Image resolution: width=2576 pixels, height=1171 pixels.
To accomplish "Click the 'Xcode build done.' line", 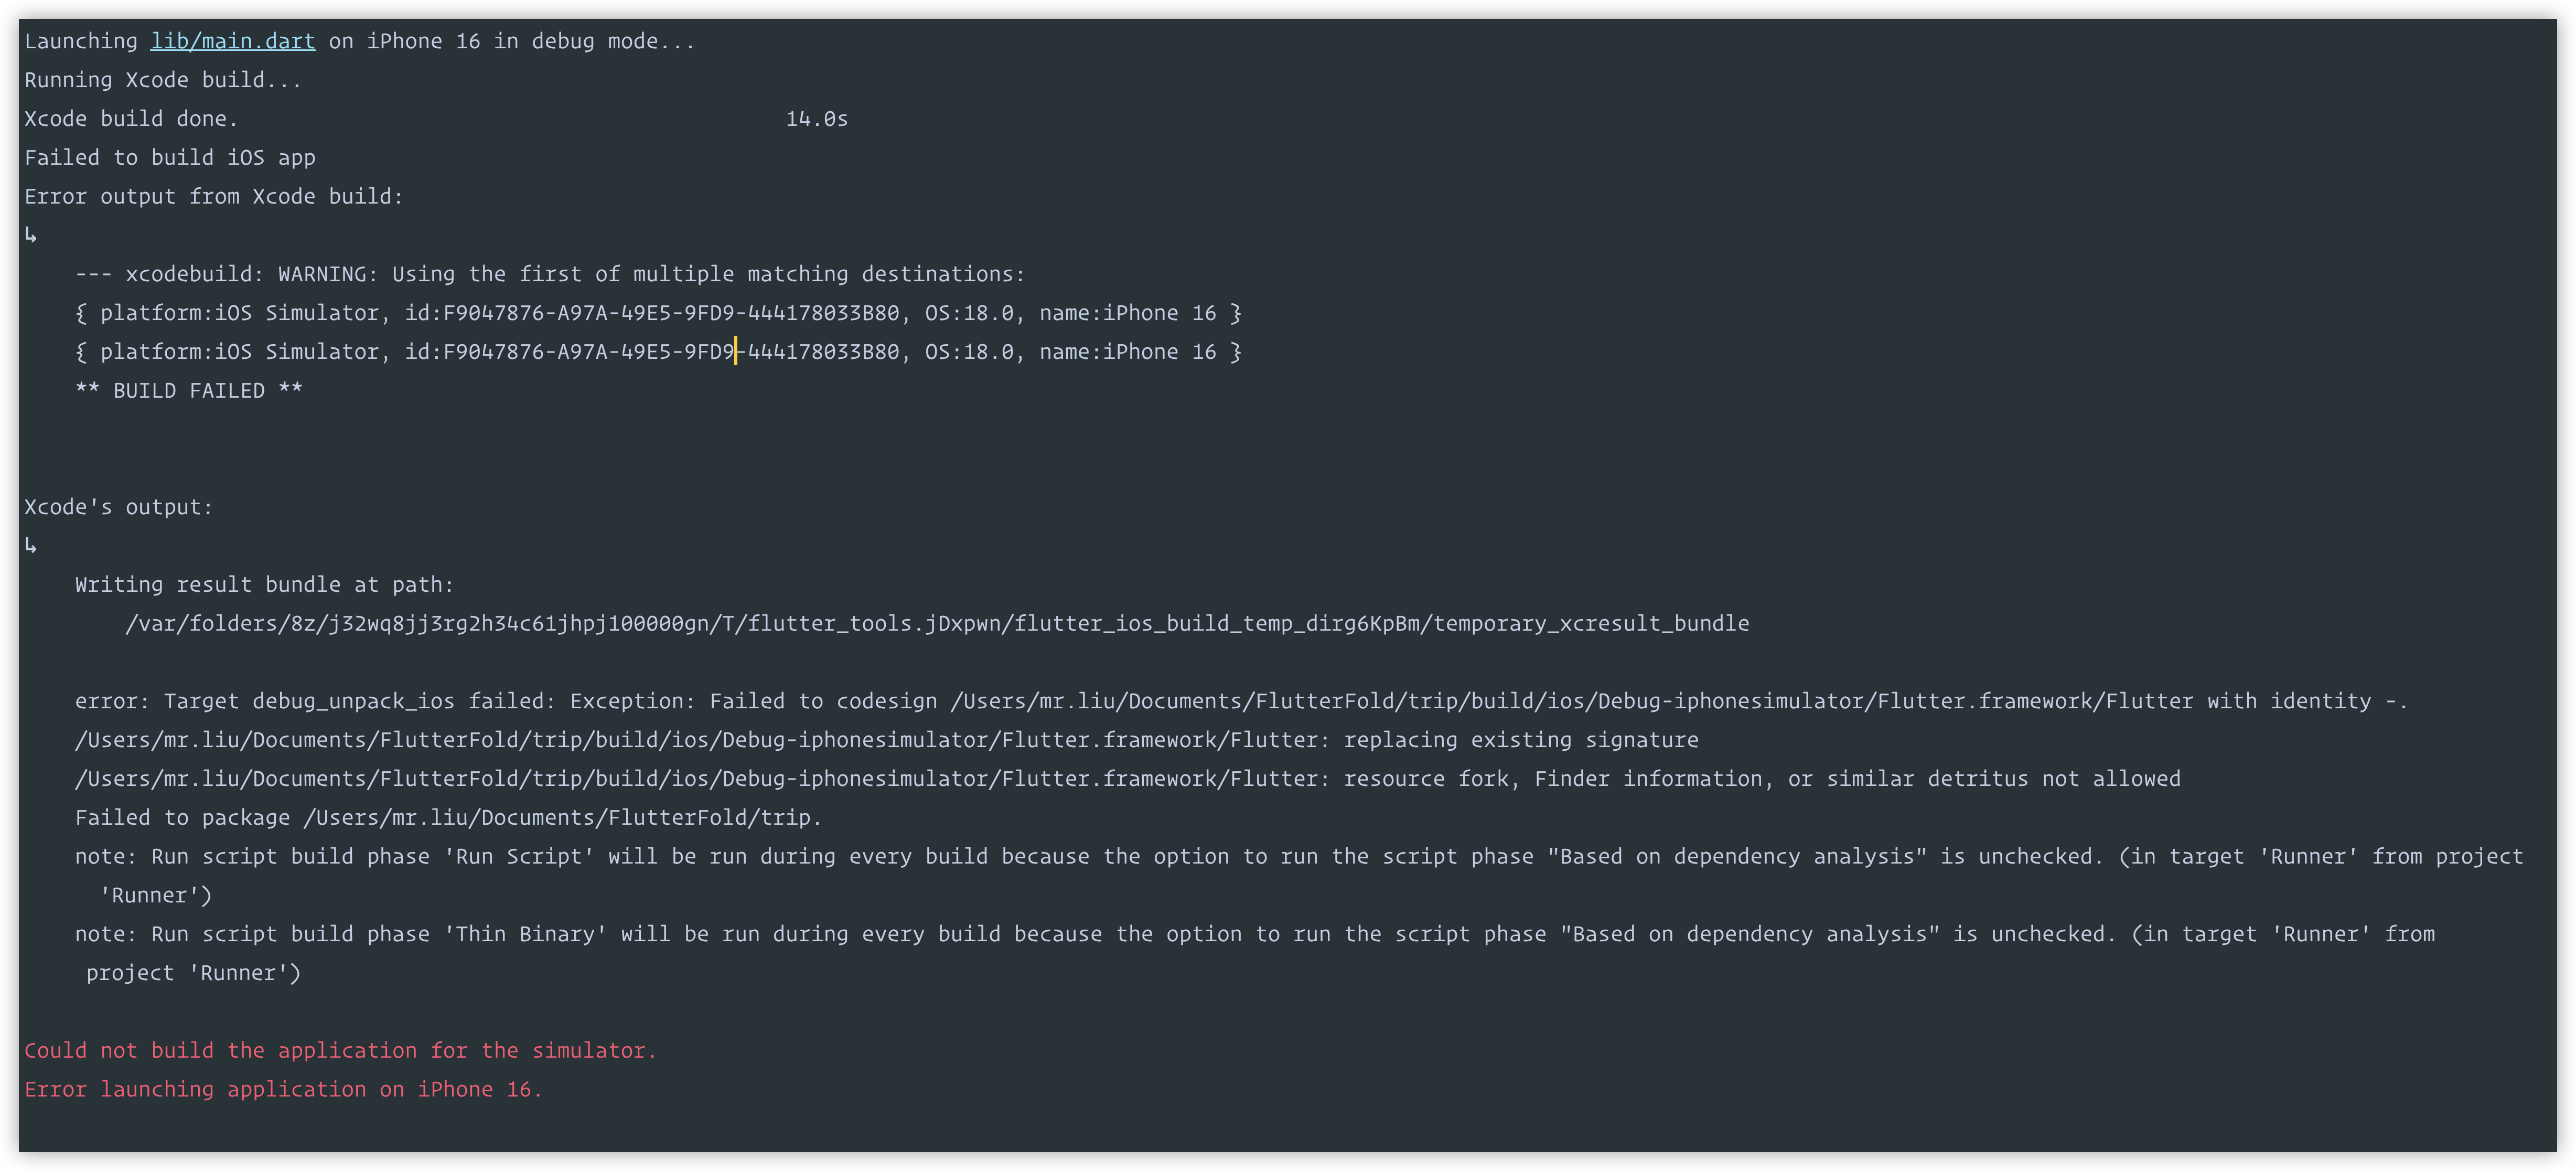I will pyautogui.click(x=131, y=119).
